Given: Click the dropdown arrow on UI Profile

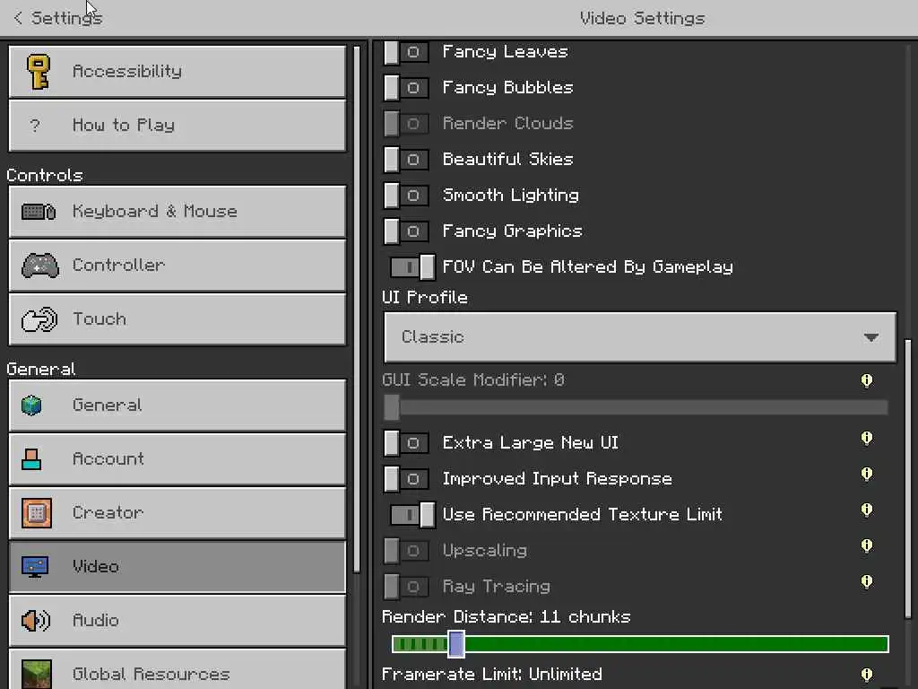Looking at the screenshot, I should click(x=871, y=337).
